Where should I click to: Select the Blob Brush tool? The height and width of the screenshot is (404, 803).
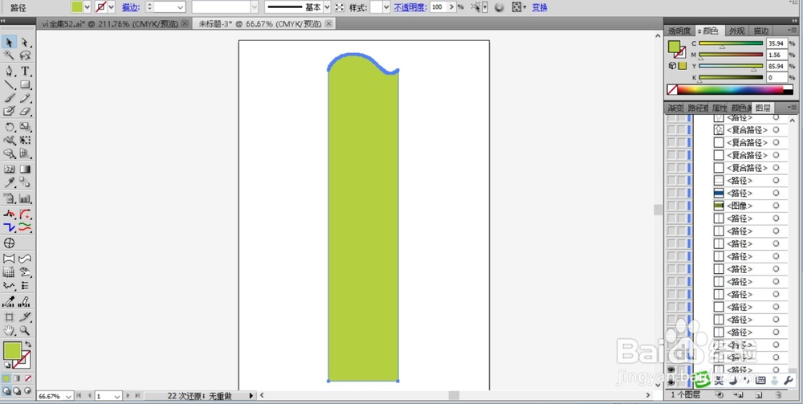pyautogui.click(x=9, y=111)
